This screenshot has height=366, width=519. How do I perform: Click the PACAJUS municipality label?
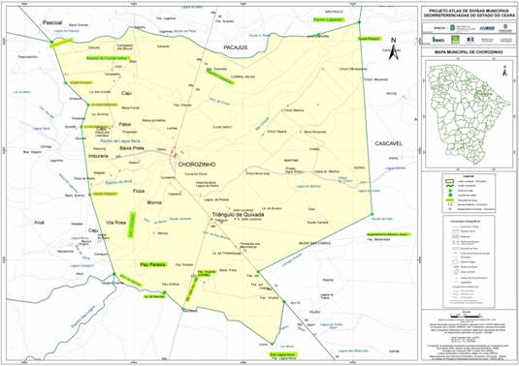(x=236, y=47)
